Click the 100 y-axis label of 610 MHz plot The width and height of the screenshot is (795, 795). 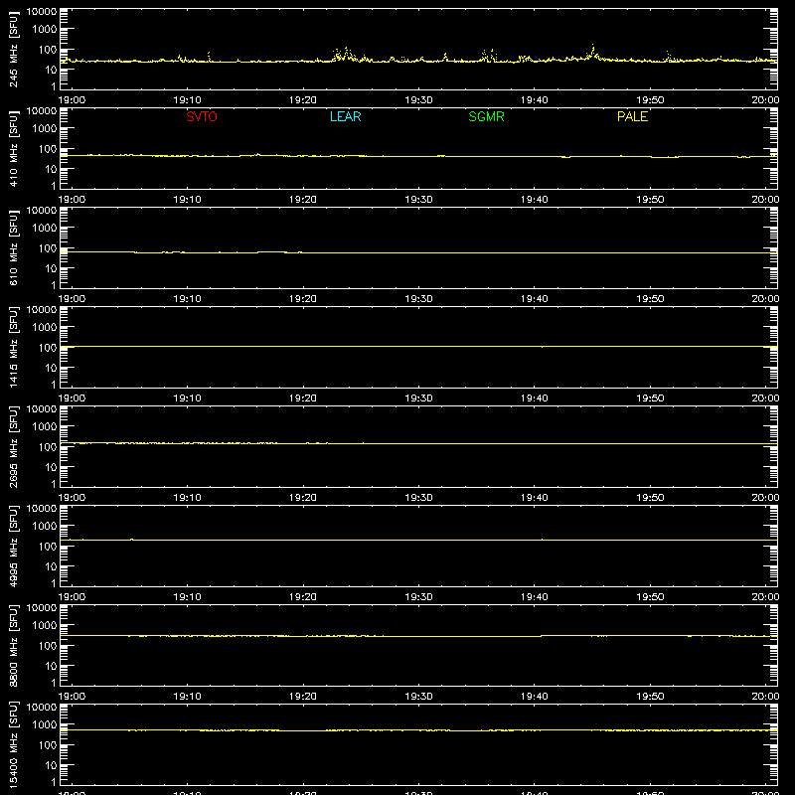pos(48,247)
